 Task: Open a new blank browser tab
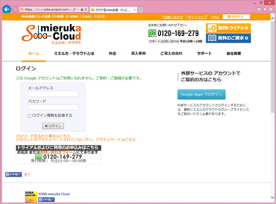[x=140, y=10]
